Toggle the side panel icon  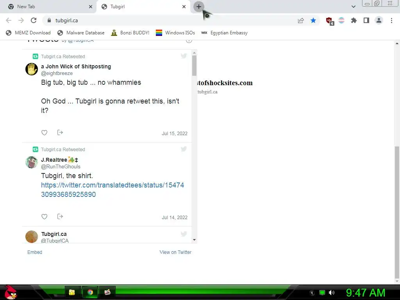tap(366, 20)
